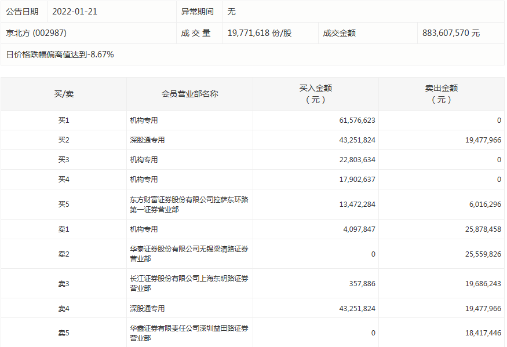Select the 成交金额 value 883,607,570 元
The width and height of the screenshot is (507, 347).
coord(451,33)
